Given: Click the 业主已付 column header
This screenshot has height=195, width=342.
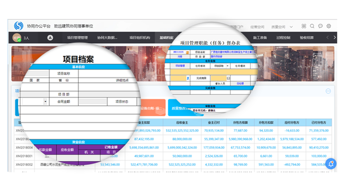Looking at the screenshot, I should point(214,123).
